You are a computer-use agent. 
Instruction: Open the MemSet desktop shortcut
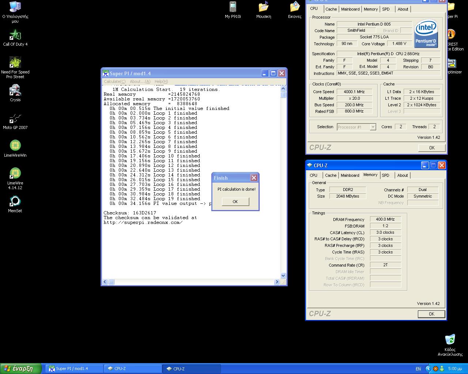(x=15, y=204)
